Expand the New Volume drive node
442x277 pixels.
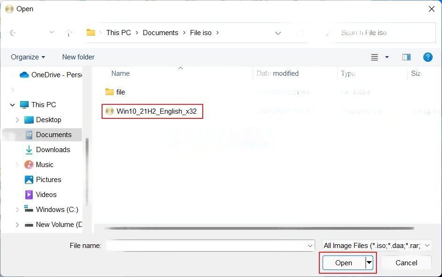pos(17,225)
